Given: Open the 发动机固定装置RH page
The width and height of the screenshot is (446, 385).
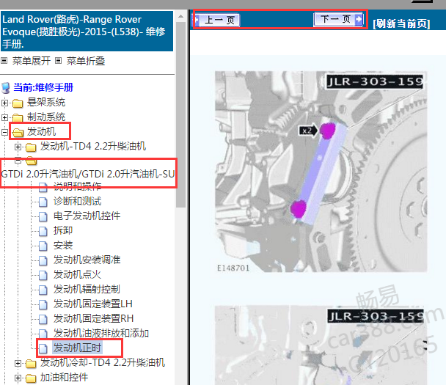Looking at the screenshot, I should point(93,318).
